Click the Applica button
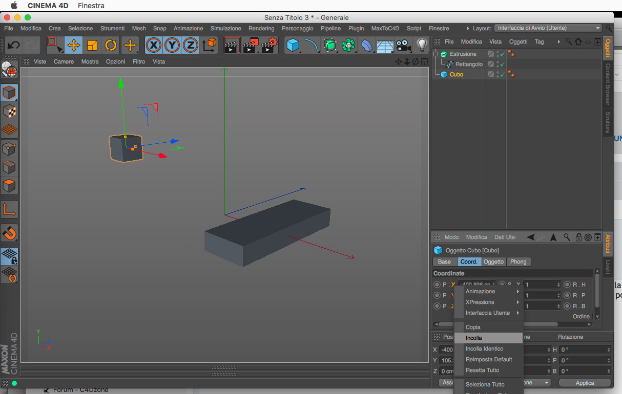 585,383
